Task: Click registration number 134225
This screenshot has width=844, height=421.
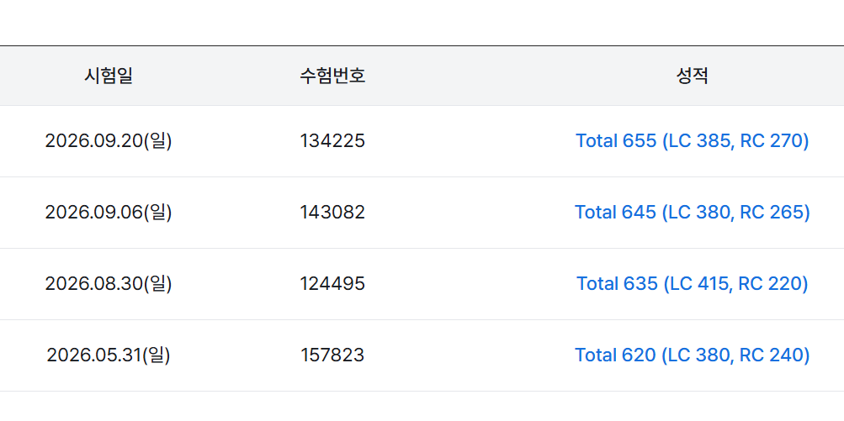Action: click(x=332, y=141)
